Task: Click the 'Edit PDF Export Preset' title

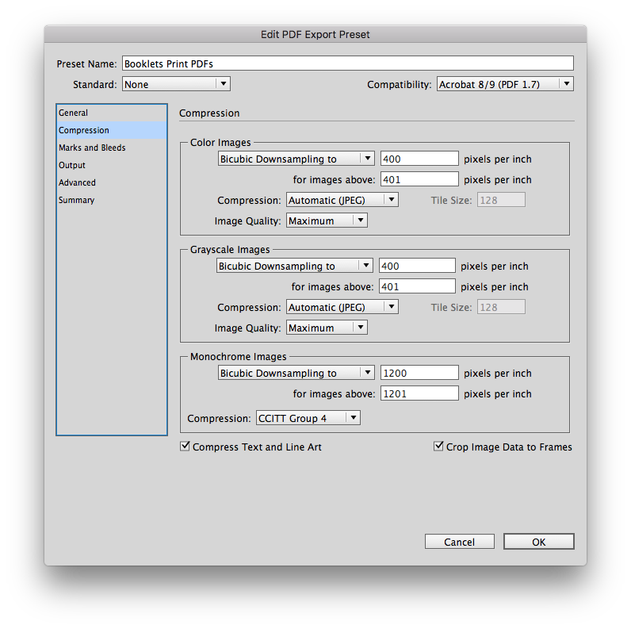Action: pyautogui.click(x=315, y=35)
